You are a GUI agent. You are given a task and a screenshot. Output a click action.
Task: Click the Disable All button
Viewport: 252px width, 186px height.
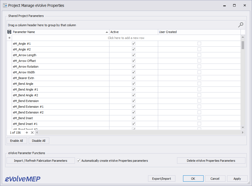pyautogui.click(x=39, y=141)
